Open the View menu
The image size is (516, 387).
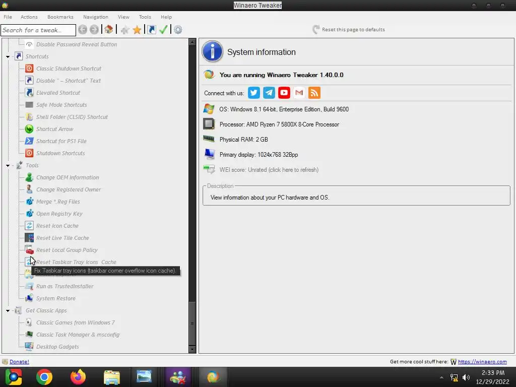click(123, 17)
